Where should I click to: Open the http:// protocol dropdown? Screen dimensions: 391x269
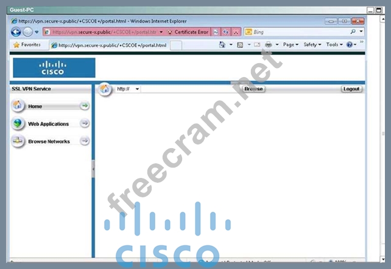pyautogui.click(x=128, y=89)
